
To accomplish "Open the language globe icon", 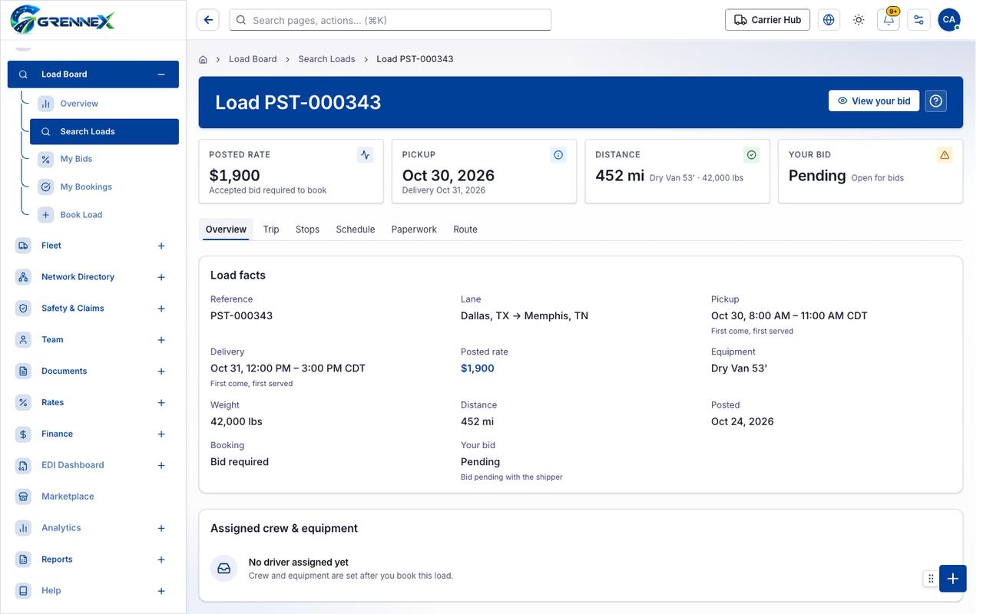I will pos(829,20).
